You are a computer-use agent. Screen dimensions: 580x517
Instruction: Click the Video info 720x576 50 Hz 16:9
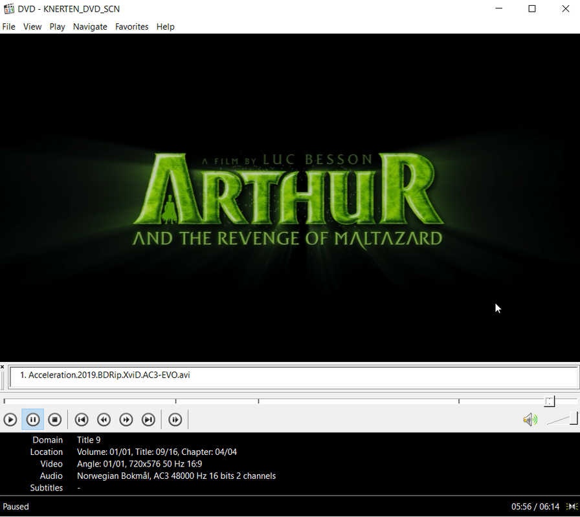coord(139,464)
